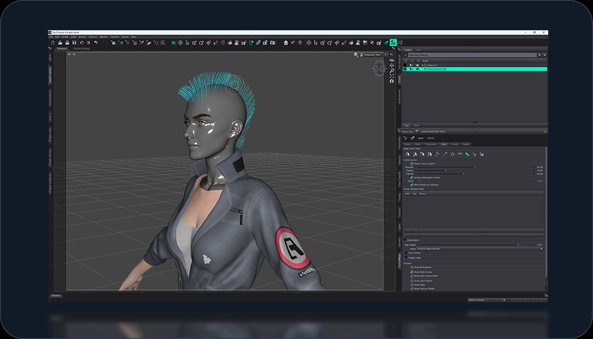Select the green comb Style Curve tool
The width and height of the screenshot is (593, 339).
coord(467,154)
